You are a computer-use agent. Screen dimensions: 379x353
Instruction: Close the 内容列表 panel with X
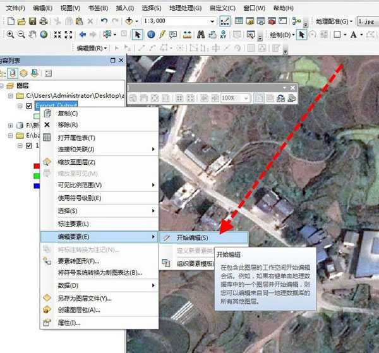121,60
